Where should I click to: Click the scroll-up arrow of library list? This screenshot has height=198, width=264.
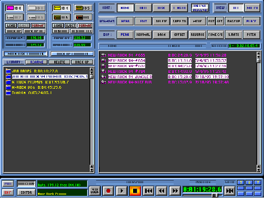tap(91, 69)
